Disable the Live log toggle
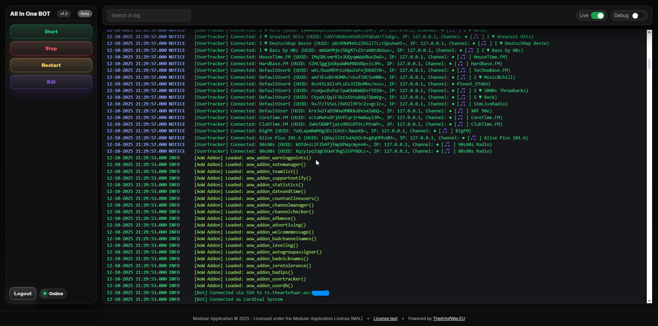This screenshot has width=658, height=326. (597, 16)
